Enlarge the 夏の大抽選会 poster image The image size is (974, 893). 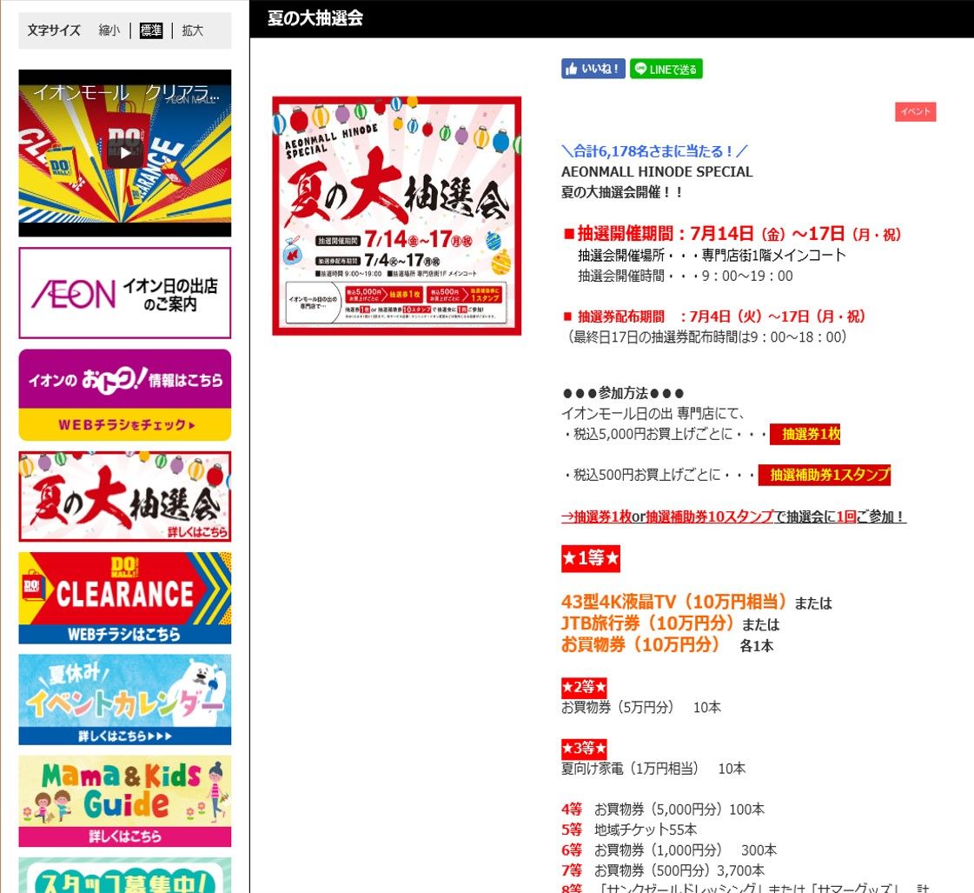(x=397, y=217)
